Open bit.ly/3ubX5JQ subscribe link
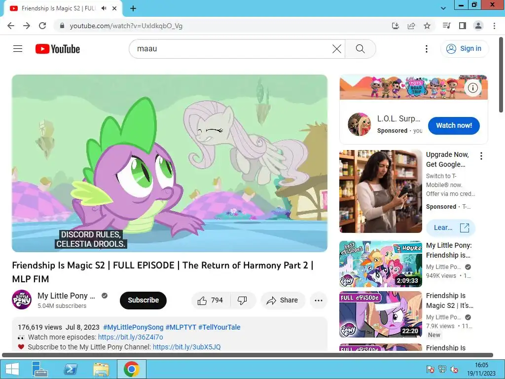This screenshot has width=505, height=379. click(x=187, y=347)
